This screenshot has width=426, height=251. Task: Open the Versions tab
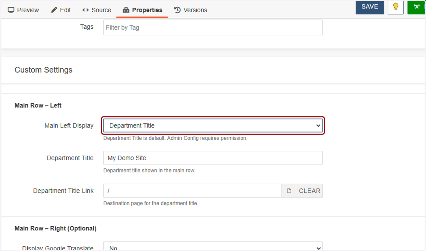(191, 10)
